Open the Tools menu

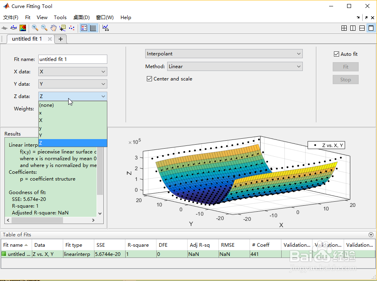(60, 17)
